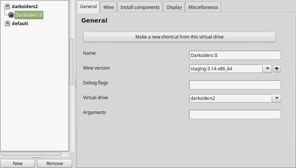The height and width of the screenshot is (168, 296).
Task: Click the Darksiders II shortcut game icon
Action: coord(11,15)
